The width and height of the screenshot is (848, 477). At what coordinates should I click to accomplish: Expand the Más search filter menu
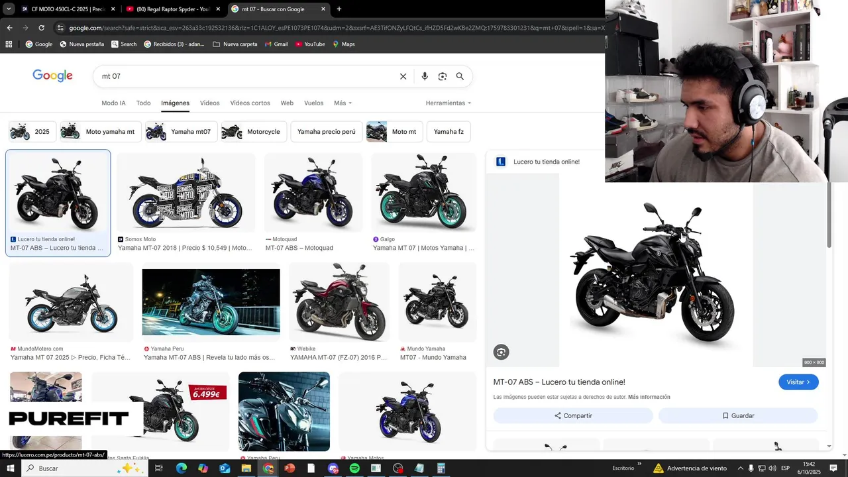pyautogui.click(x=343, y=103)
